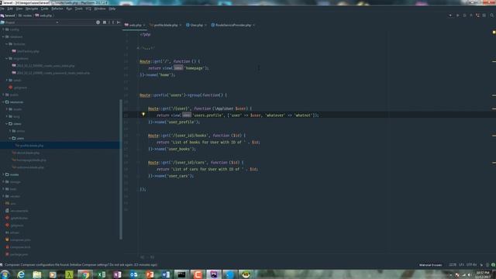
Task: Click the taskbar clock
Action: click(x=484, y=274)
